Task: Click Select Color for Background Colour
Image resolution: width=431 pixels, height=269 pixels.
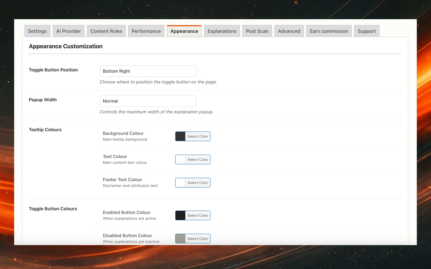Action: pyautogui.click(x=198, y=136)
